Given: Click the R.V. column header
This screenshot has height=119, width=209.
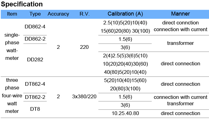Looking at the screenshot, I should pyautogui.click(x=84, y=14).
